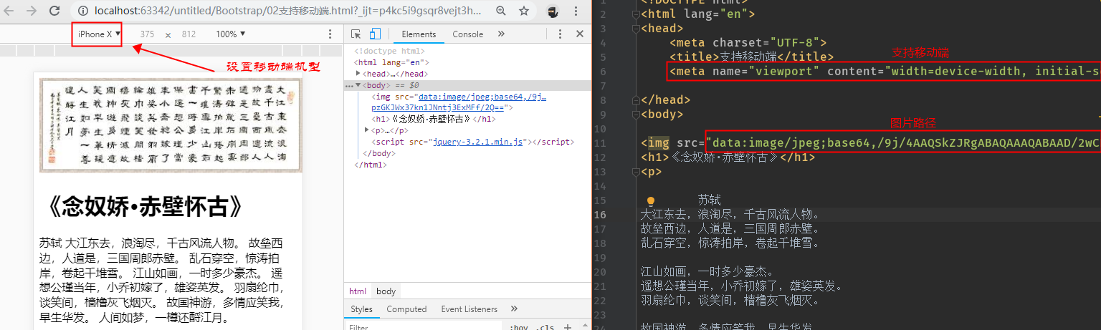Open the 100% zoom dropdown
The width and height of the screenshot is (1101, 330).
(x=231, y=34)
